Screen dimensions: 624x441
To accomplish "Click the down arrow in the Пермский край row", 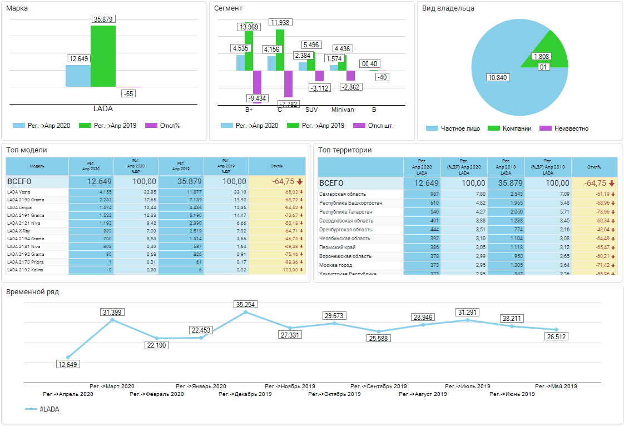I will click(613, 247).
